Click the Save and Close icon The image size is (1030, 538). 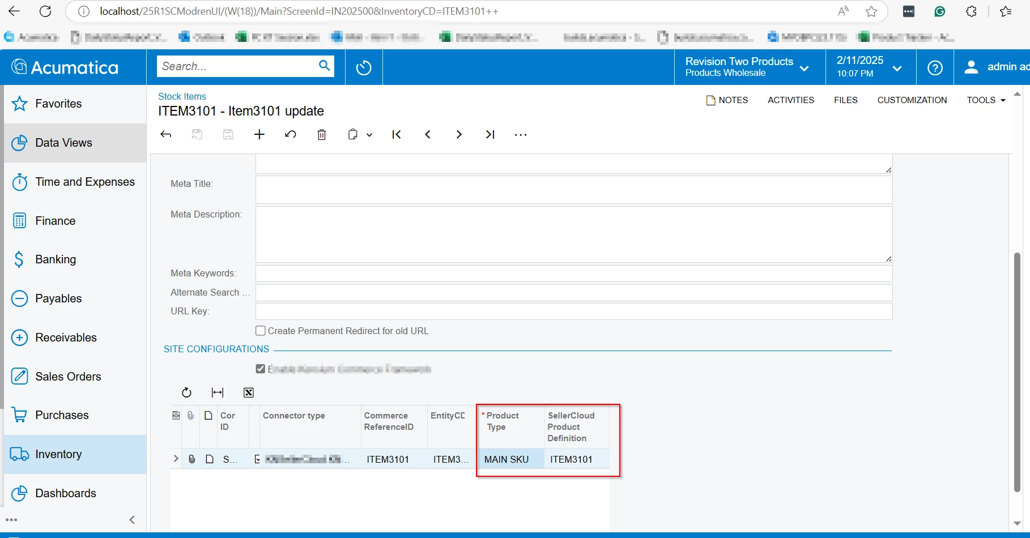(197, 134)
